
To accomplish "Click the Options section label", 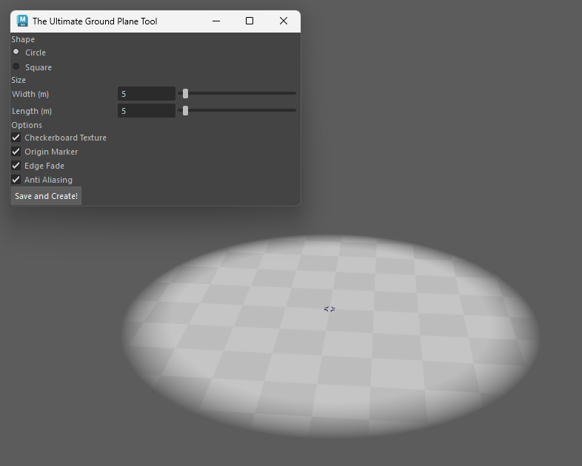I will 27,125.
